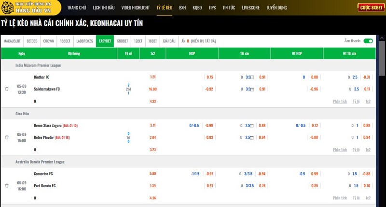Go to Tin Tức news

229,8
